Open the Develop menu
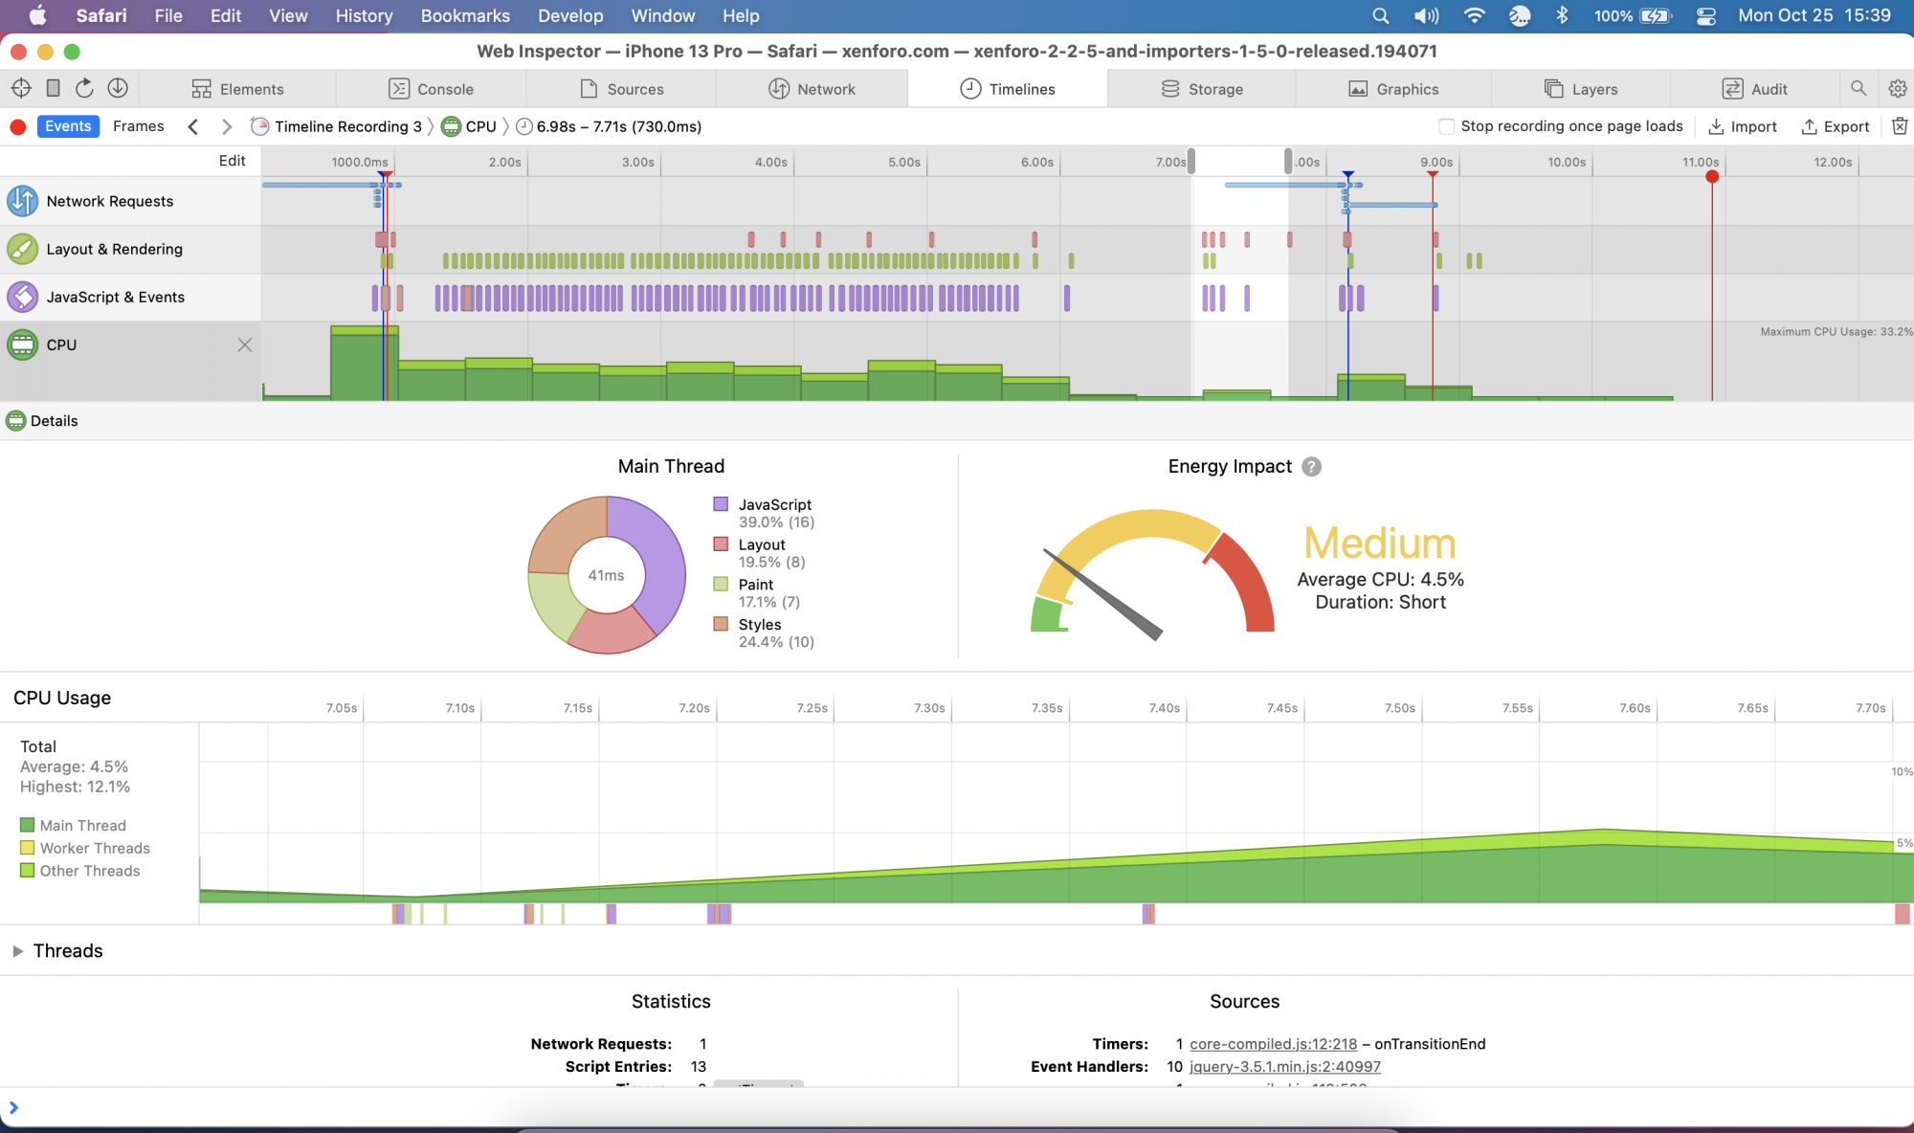The height and width of the screenshot is (1133, 1914). [570, 15]
